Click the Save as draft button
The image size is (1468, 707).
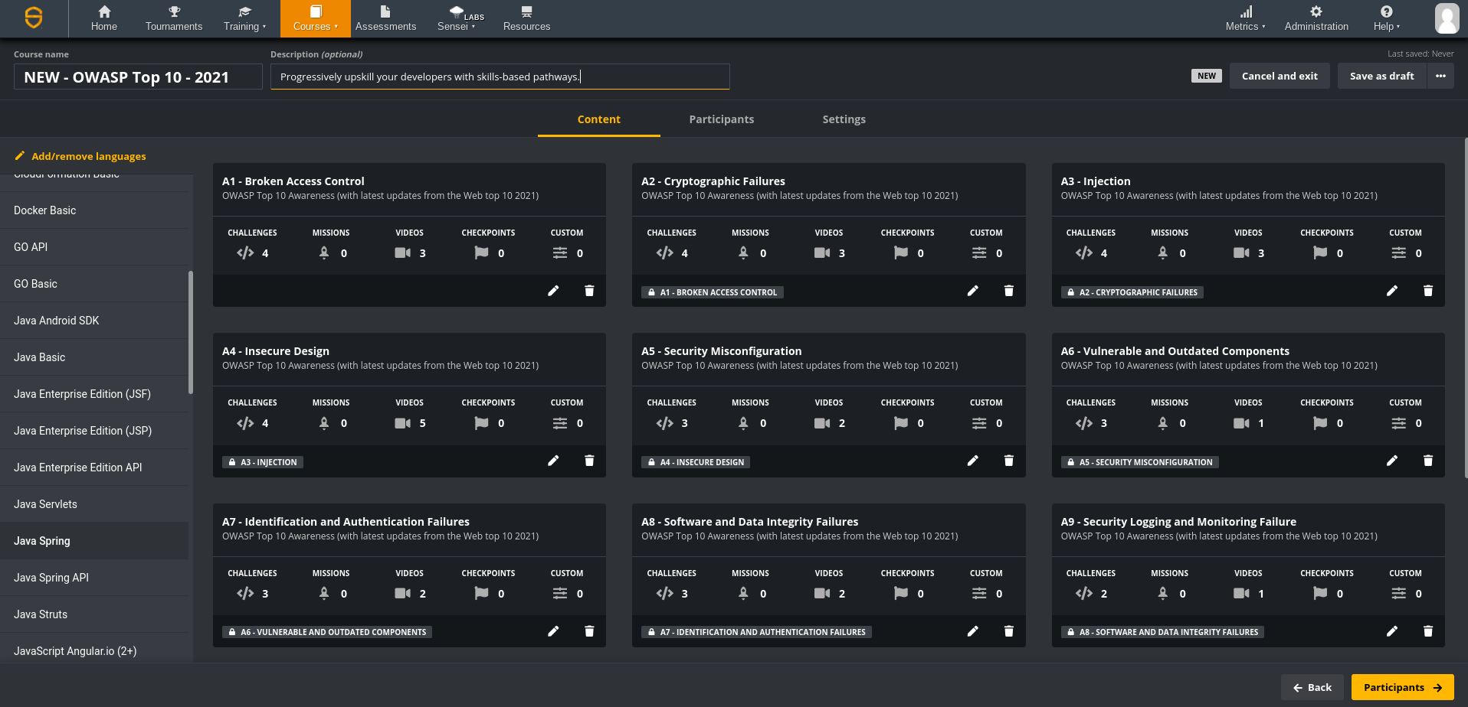[1382, 76]
